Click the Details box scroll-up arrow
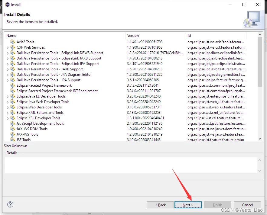The width and height of the screenshot is (267, 215). coord(259,160)
